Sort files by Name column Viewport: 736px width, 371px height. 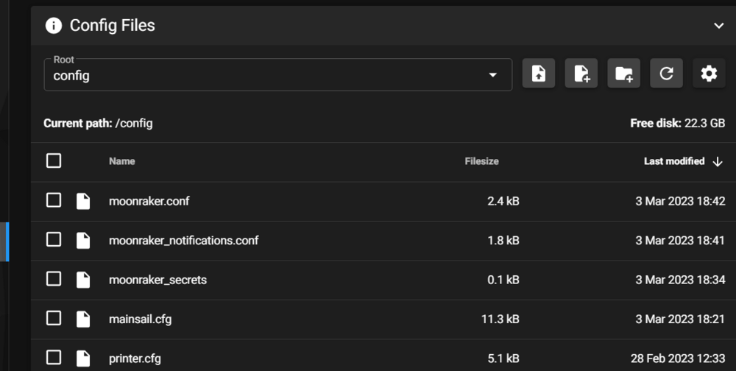click(x=122, y=161)
